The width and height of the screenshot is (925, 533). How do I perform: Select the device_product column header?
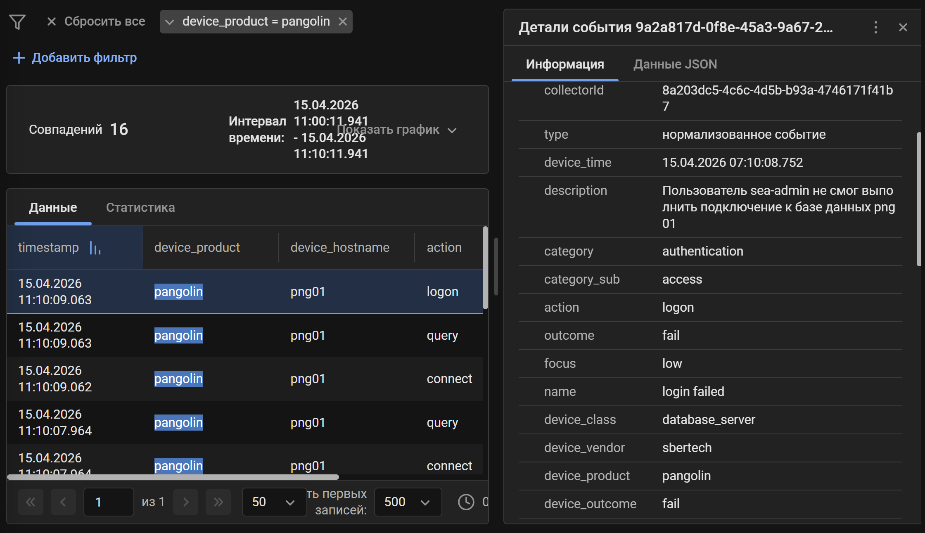tap(197, 247)
